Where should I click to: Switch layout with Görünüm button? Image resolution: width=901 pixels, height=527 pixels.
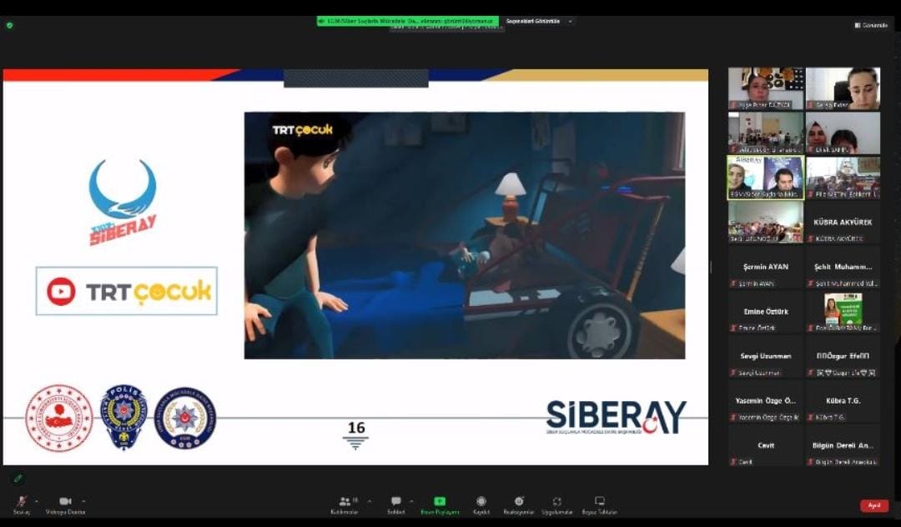[871, 25]
